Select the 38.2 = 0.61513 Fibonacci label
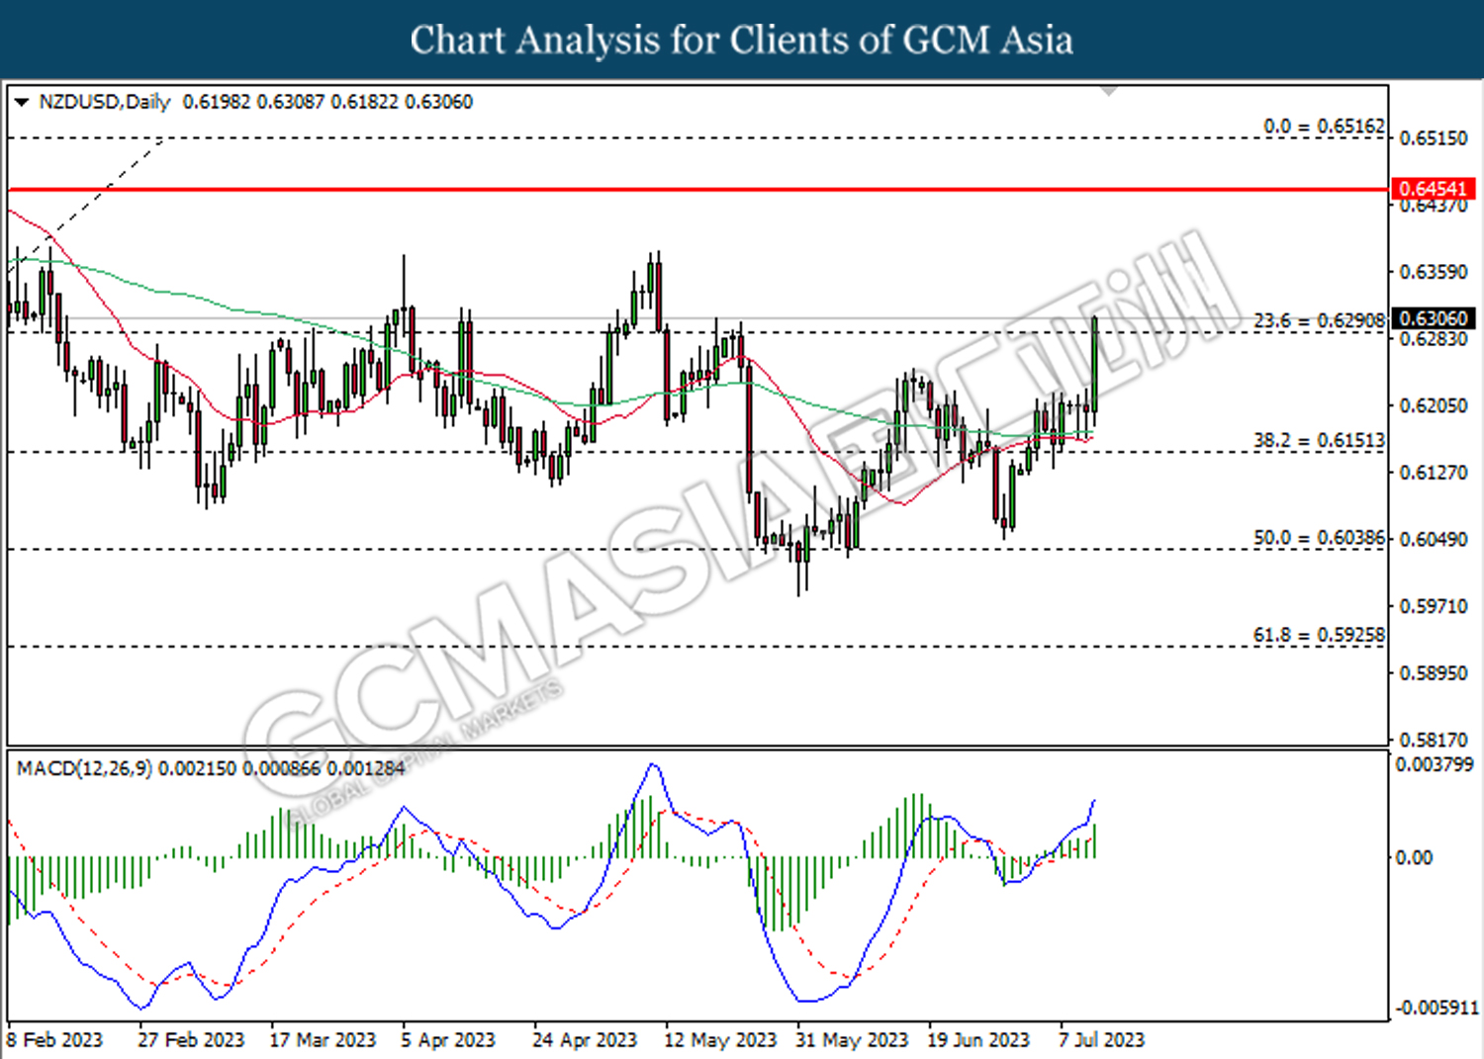1484x1059 pixels. (x=1319, y=440)
